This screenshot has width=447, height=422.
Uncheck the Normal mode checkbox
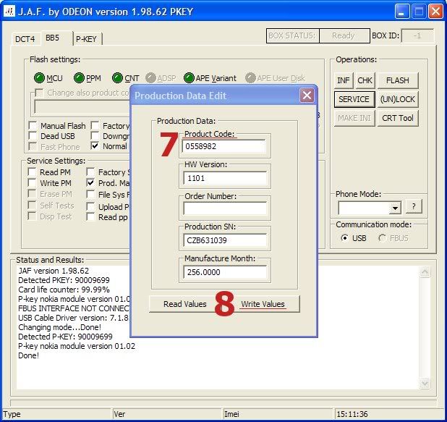pos(95,146)
